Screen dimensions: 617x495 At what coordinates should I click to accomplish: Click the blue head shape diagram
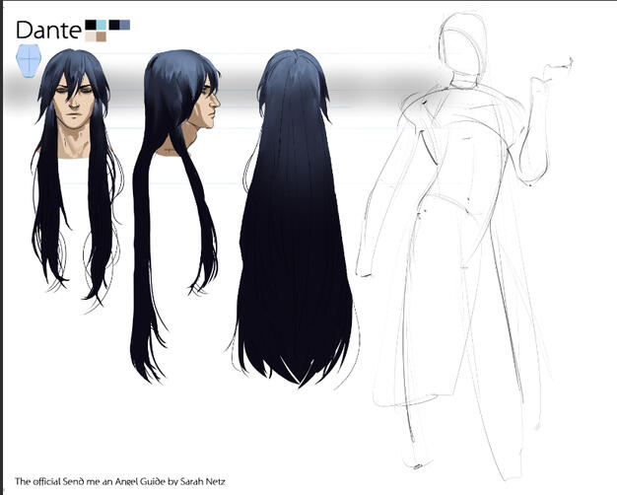pyautogui.click(x=28, y=65)
